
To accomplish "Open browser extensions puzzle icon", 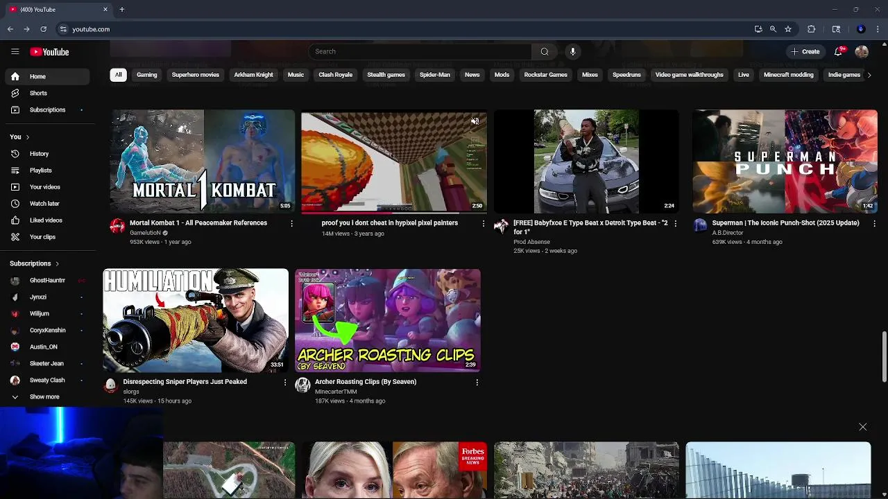I will coord(811,29).
